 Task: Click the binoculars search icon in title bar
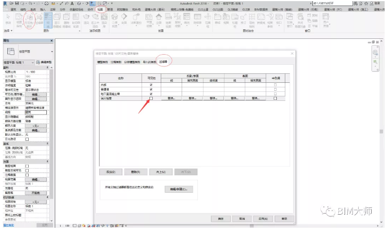[x=356, y=3]
